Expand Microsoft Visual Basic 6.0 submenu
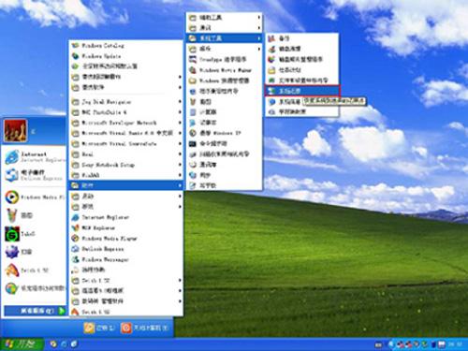This screenshot has height=351, width=468. (125, 133)
